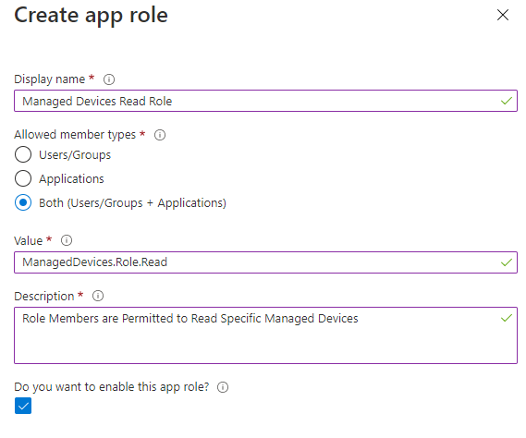Show info tooltip for Allowed member types

pyautogui.click(x=160, y=135)
